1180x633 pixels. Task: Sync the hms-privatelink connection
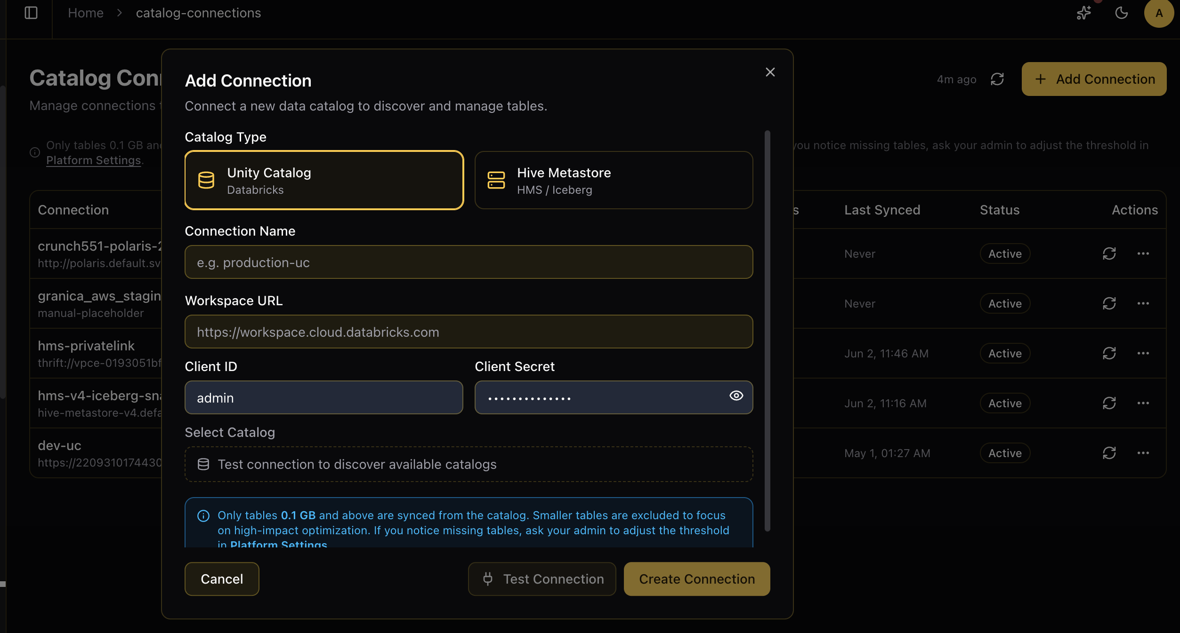pyautogui.click(x=1109, y=353)
